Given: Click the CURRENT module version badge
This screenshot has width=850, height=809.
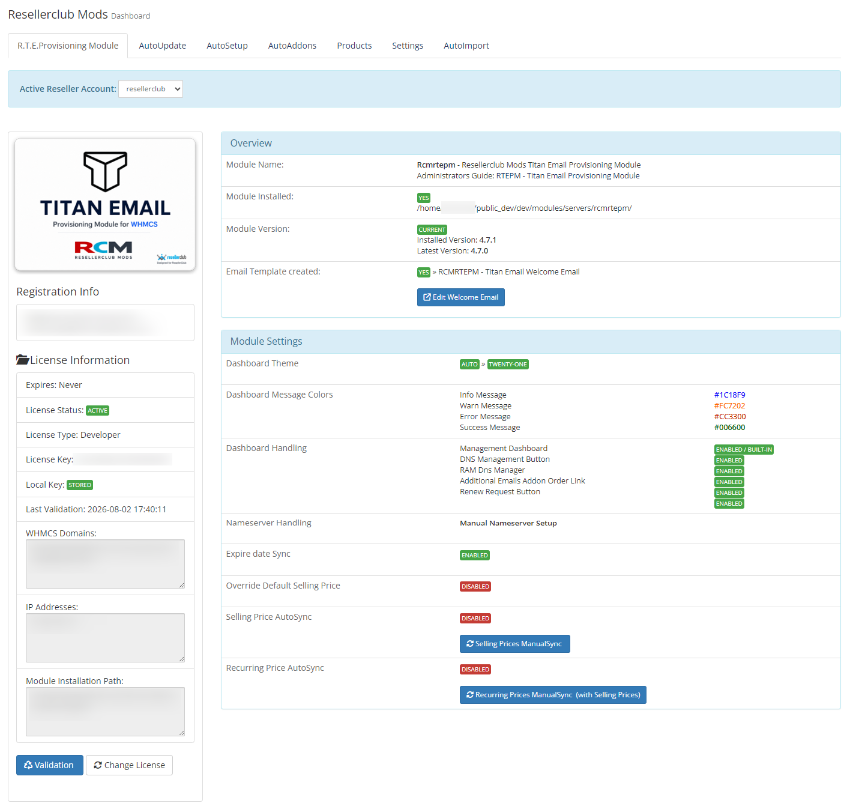Looking at the screenshot, I should pos(432,230).
